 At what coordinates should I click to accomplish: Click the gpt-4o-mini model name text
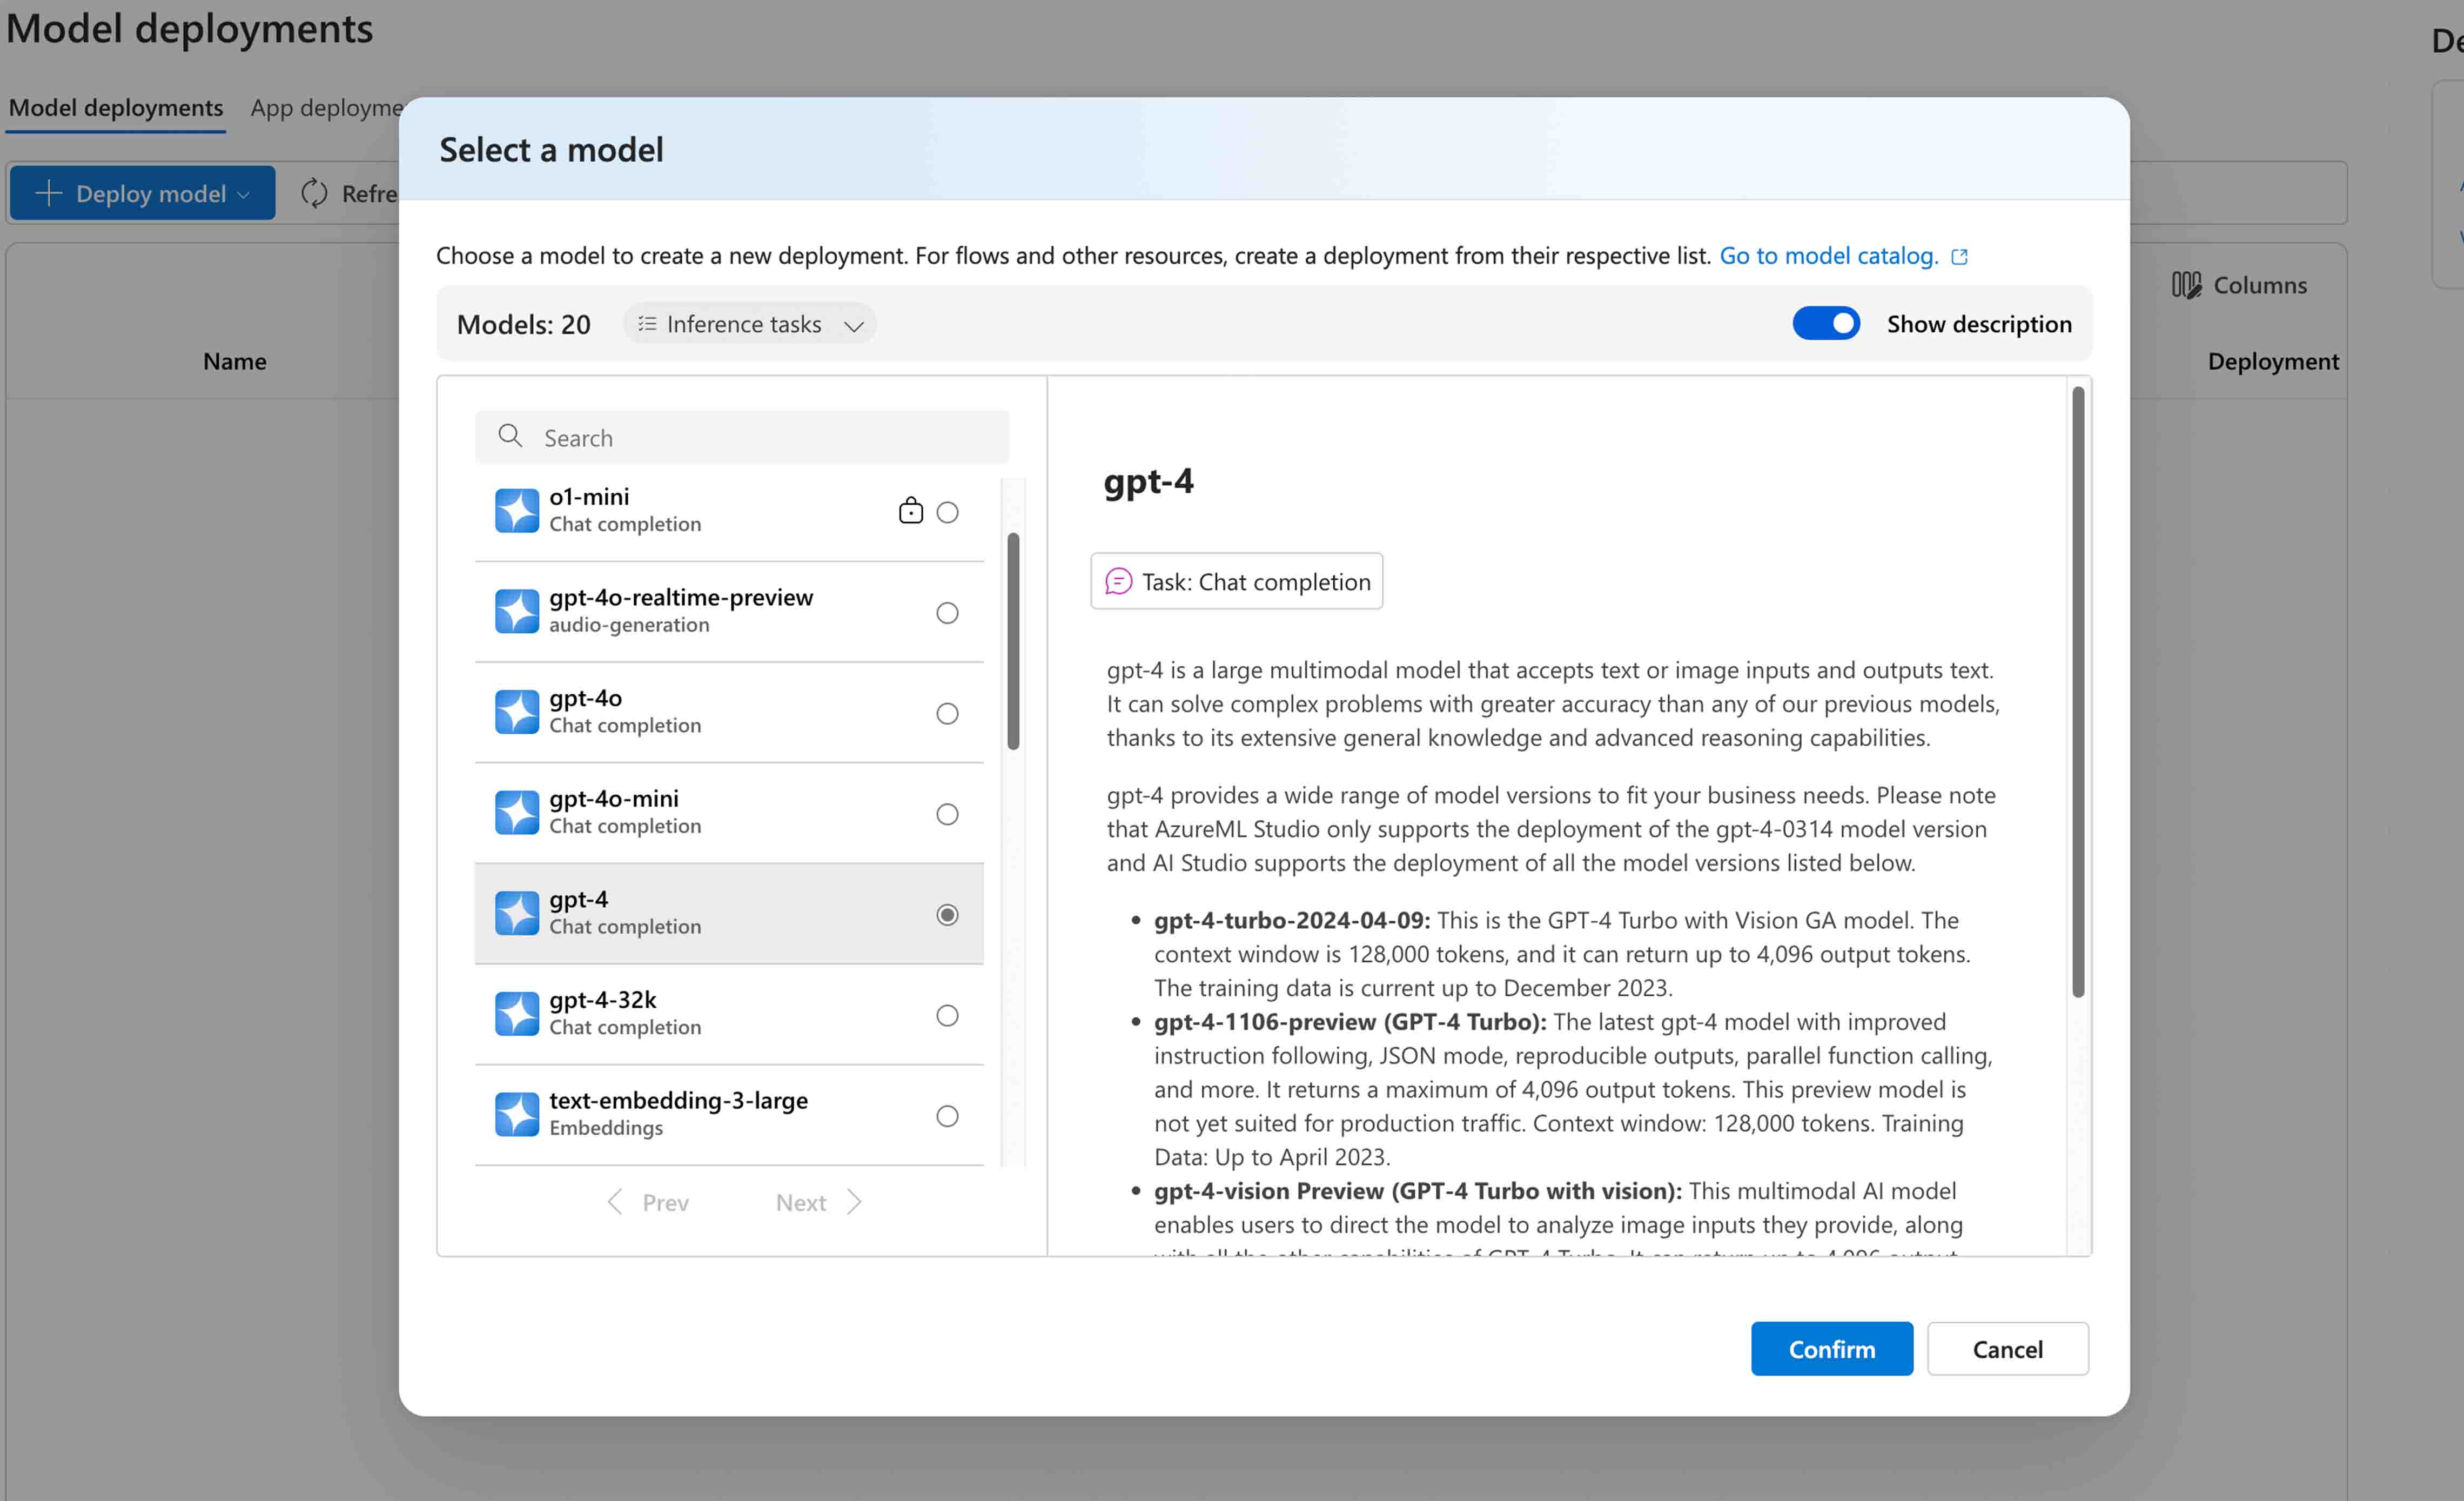tap(614, 799)
